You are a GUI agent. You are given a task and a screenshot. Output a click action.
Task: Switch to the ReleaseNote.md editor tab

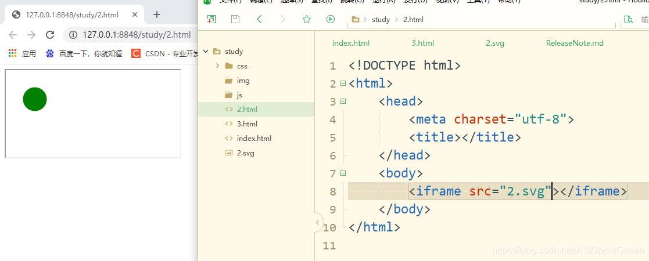tap(575, 43)
